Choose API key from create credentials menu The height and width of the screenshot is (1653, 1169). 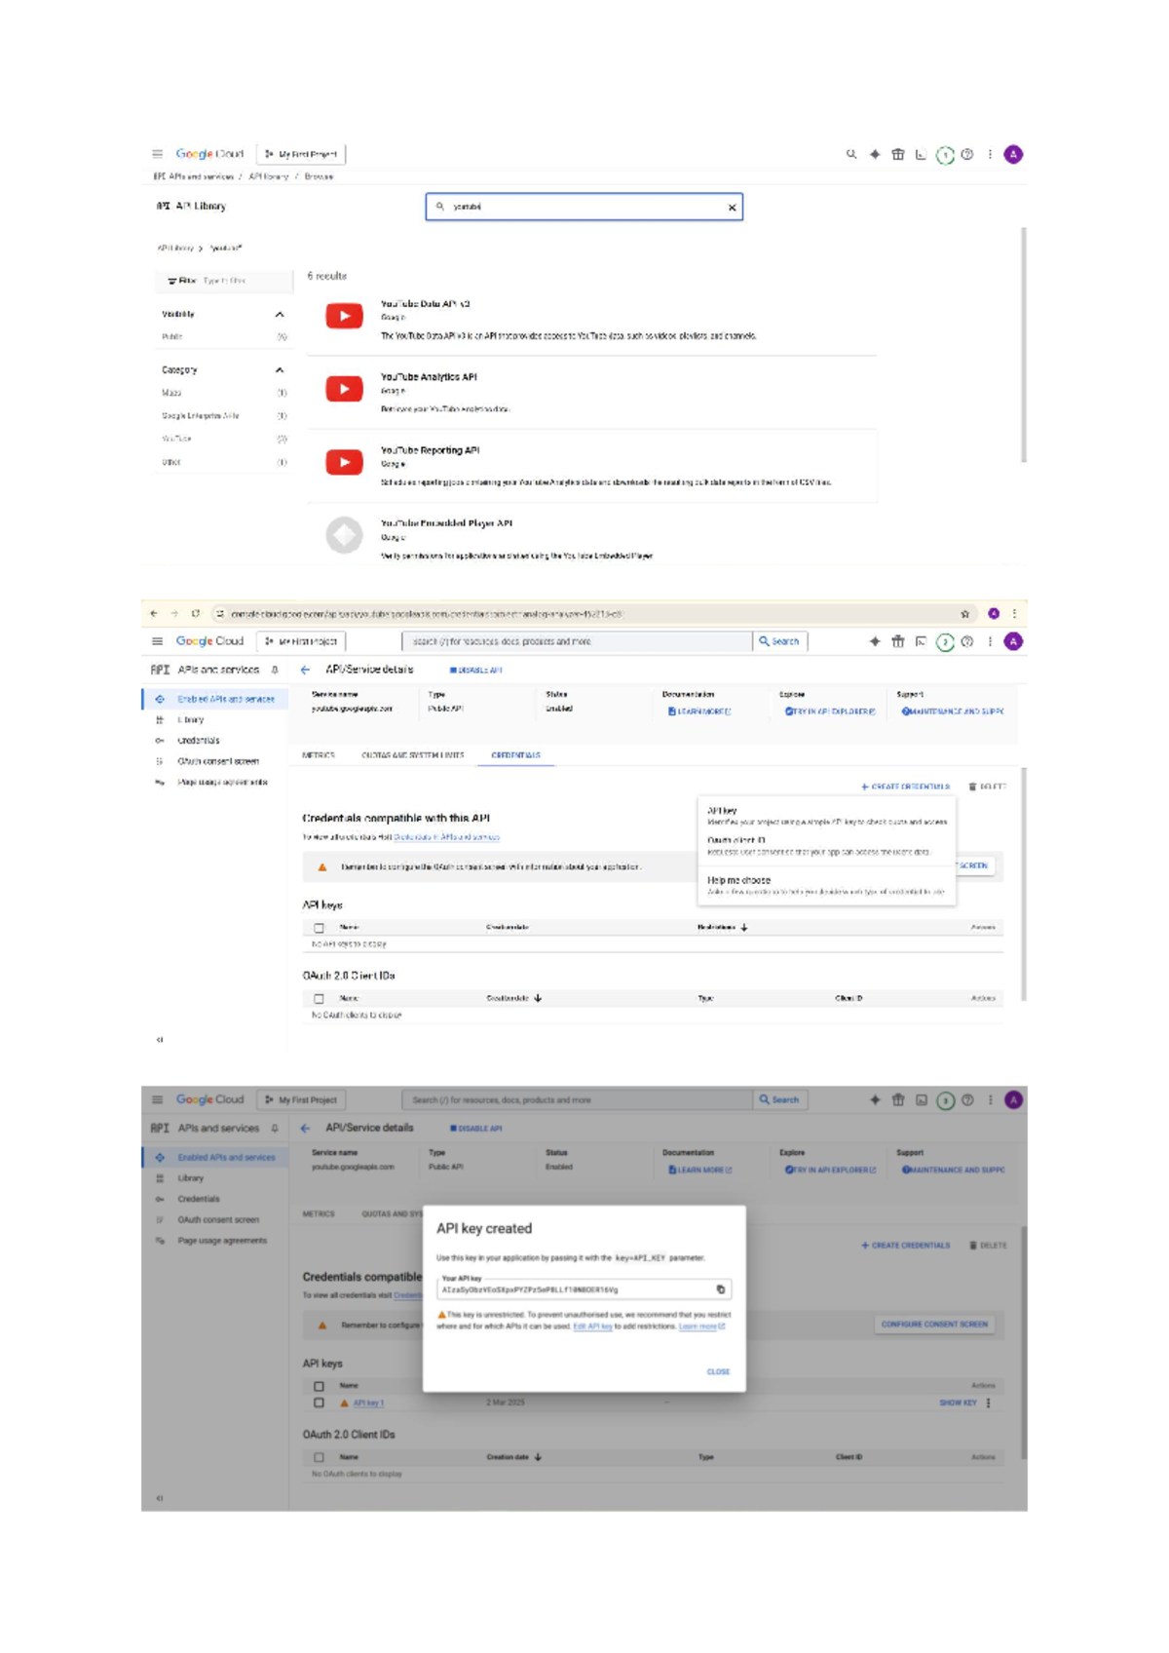click(827, 816)
